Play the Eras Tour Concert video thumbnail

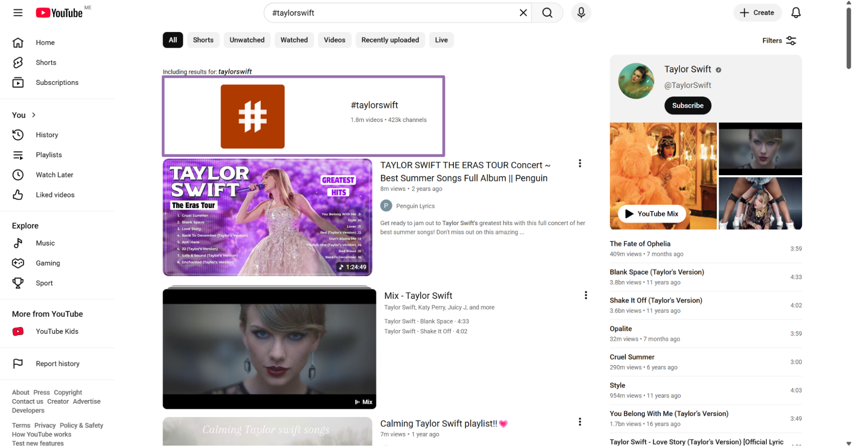tap(267, 217)
